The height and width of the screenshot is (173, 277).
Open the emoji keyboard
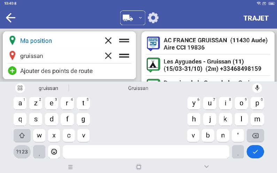coord(54,152)
